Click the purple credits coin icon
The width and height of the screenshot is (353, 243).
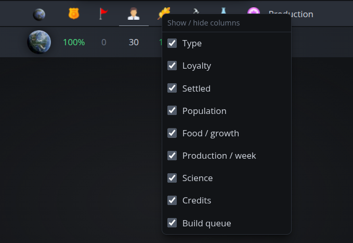[254, 11]
